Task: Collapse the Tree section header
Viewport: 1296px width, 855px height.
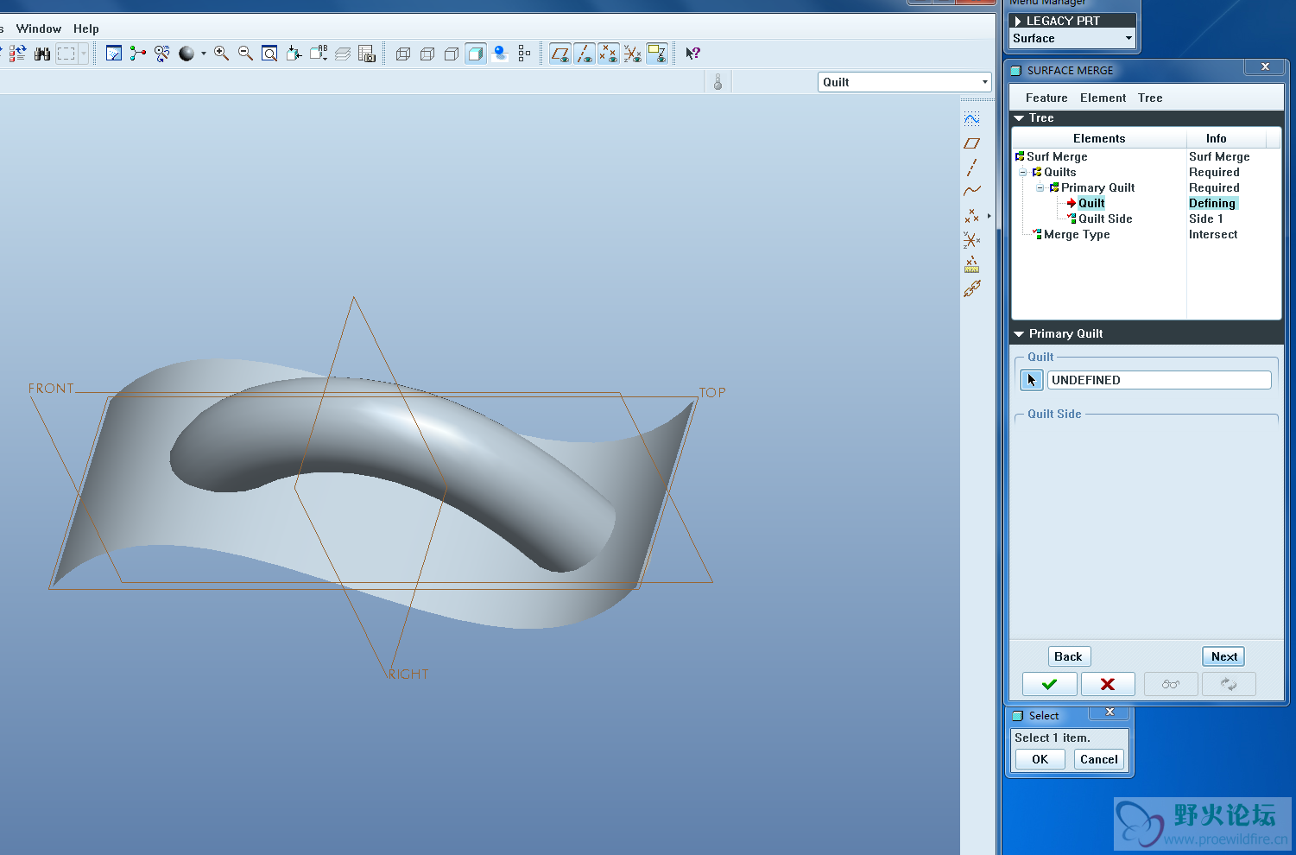Action: 1020,118
